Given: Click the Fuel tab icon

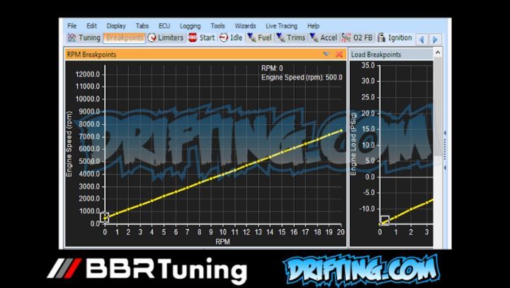Looking at the screenshot, I should click(x=251, y=38).
